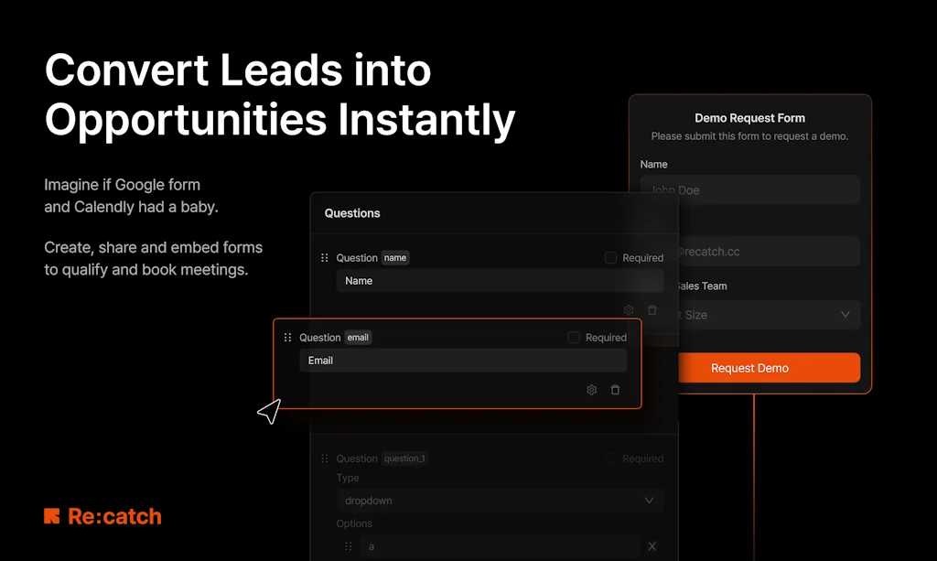Enable Required checkbox for the name question
937x561 pixels.
pyautogui.click(x=611, y=258)
